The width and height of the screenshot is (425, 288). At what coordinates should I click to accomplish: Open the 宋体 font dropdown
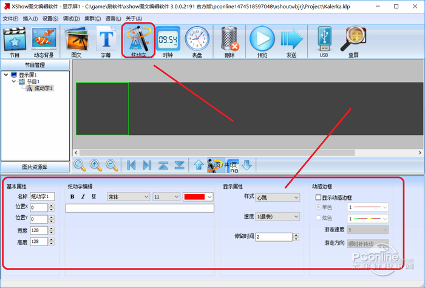(129, 197)
